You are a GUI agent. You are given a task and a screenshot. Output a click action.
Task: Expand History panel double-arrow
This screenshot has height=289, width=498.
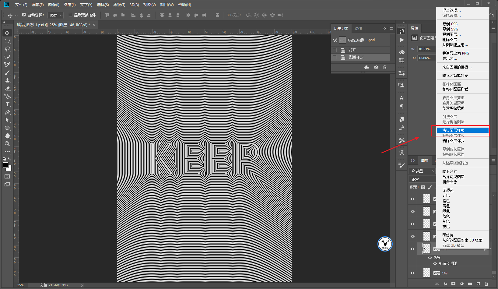[x=384, y=28]
